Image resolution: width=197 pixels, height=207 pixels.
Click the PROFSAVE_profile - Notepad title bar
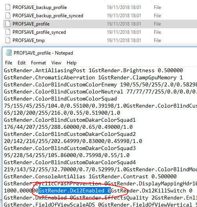point(100,53)
